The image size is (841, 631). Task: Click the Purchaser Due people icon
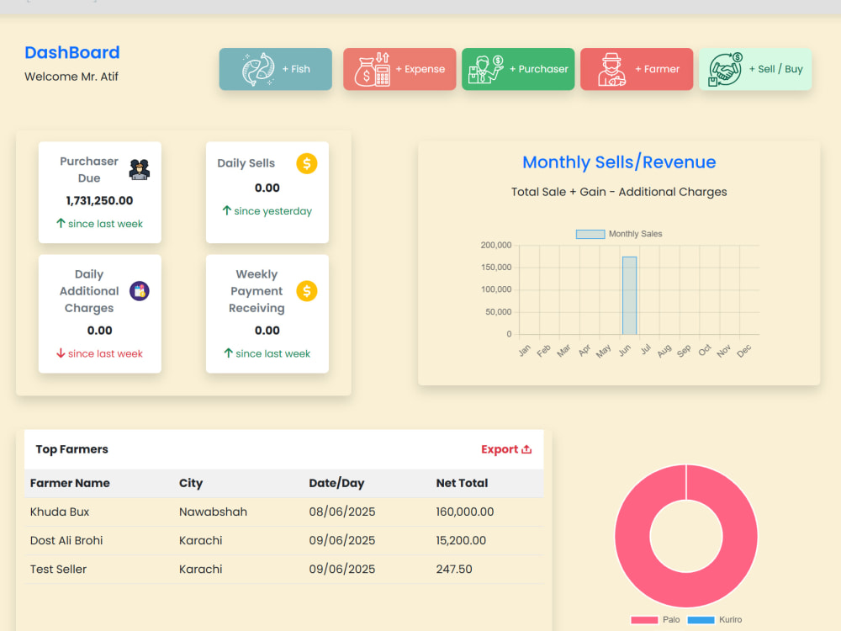tap(140, 170)
